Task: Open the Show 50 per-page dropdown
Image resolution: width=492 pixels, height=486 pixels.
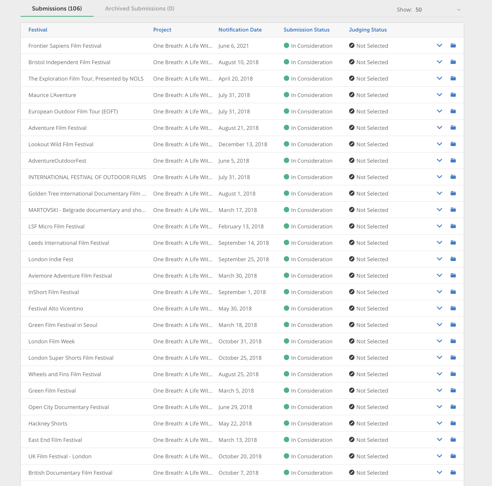Action: click(438, 10)
